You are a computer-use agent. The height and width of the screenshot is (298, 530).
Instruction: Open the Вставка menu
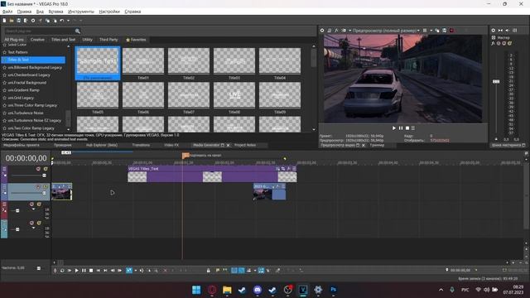point(55,12)
